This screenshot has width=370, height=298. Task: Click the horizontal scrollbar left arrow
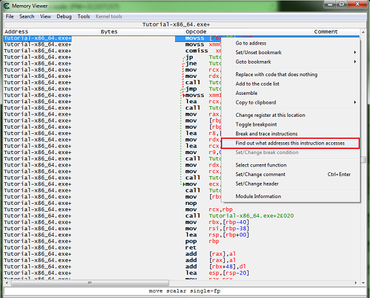[x=7, y=283]
